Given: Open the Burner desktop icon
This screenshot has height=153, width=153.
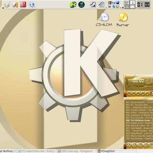Looking at the screenshot, I should tap(123, 20).
